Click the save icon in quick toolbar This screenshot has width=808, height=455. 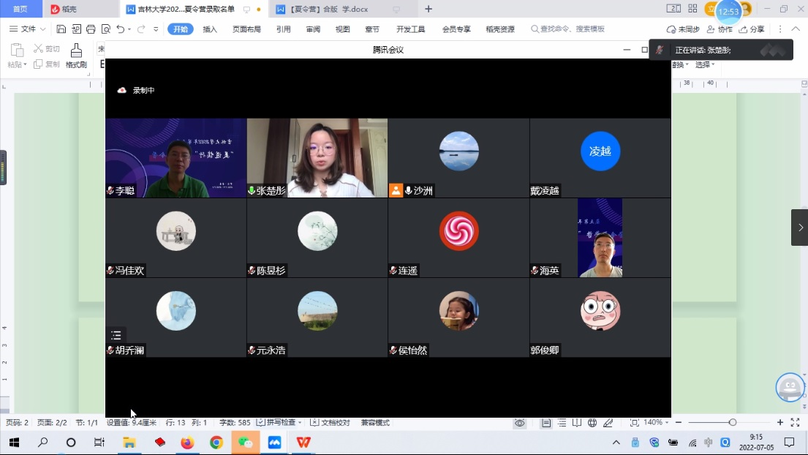point(61,29)
